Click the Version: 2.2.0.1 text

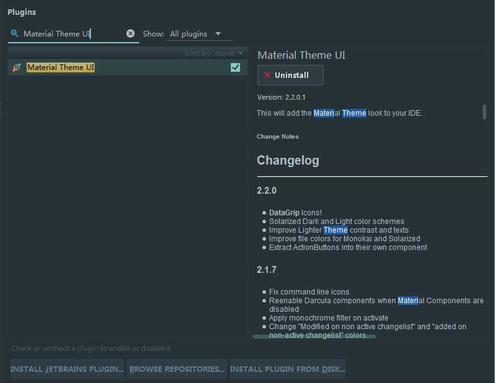coord(282,97)
